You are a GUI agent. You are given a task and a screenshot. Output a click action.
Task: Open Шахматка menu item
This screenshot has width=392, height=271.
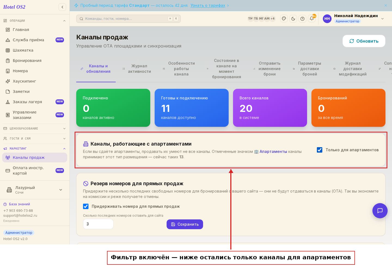click(35, 50)
